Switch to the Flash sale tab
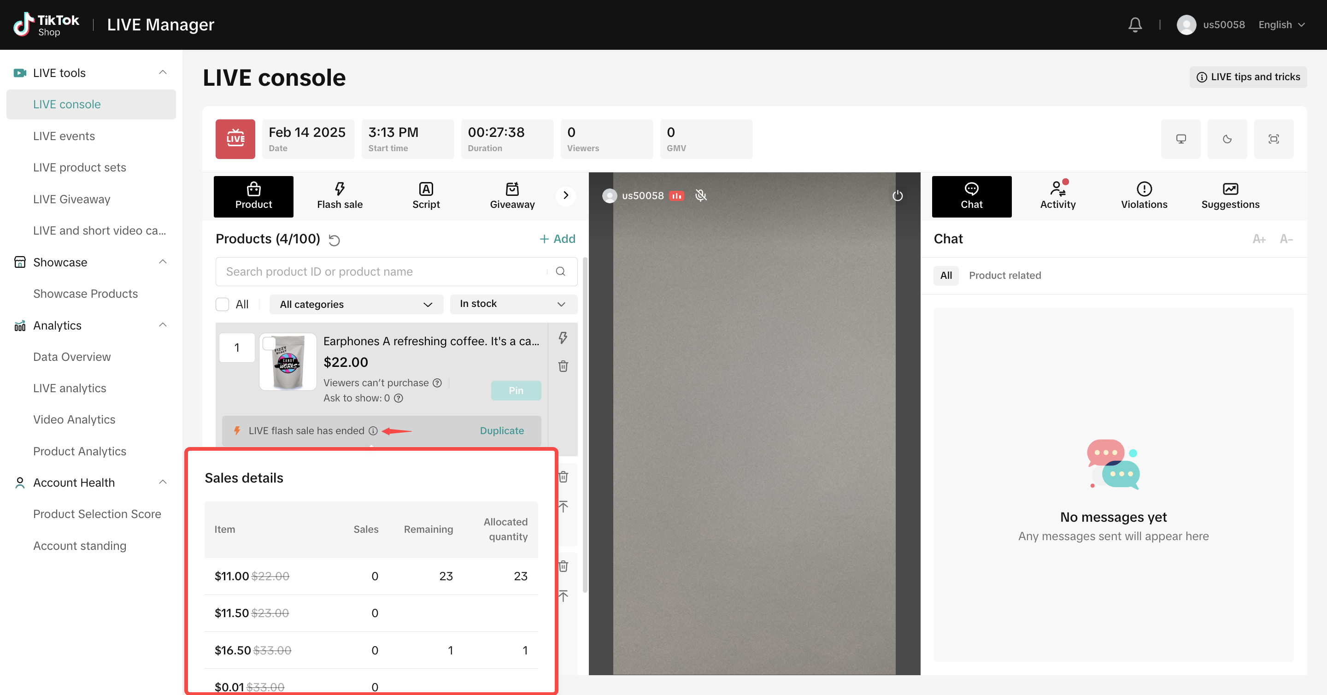Image resolution: width=1327 pixels, height=695 pixels. [x=340, y=196]
